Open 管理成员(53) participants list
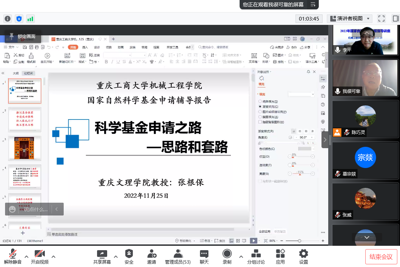 pyautogui.click(x=178, y=254)
